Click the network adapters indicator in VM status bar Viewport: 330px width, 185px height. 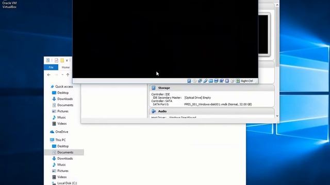click(200, 81)
